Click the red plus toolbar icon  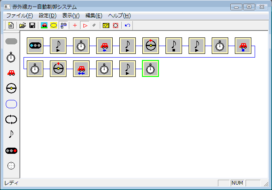[75, 25]
